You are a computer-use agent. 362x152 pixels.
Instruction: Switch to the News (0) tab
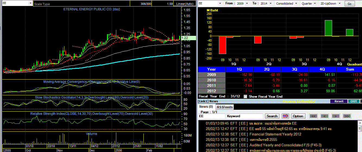[x=206, y=107]
